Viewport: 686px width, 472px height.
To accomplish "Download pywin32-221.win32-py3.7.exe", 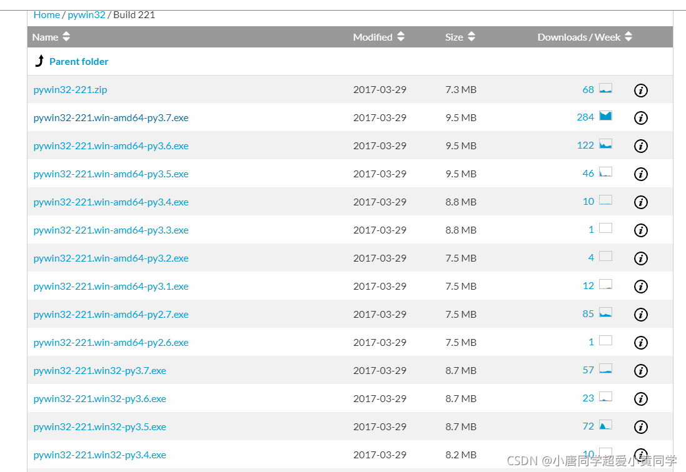I will point(100,371).
